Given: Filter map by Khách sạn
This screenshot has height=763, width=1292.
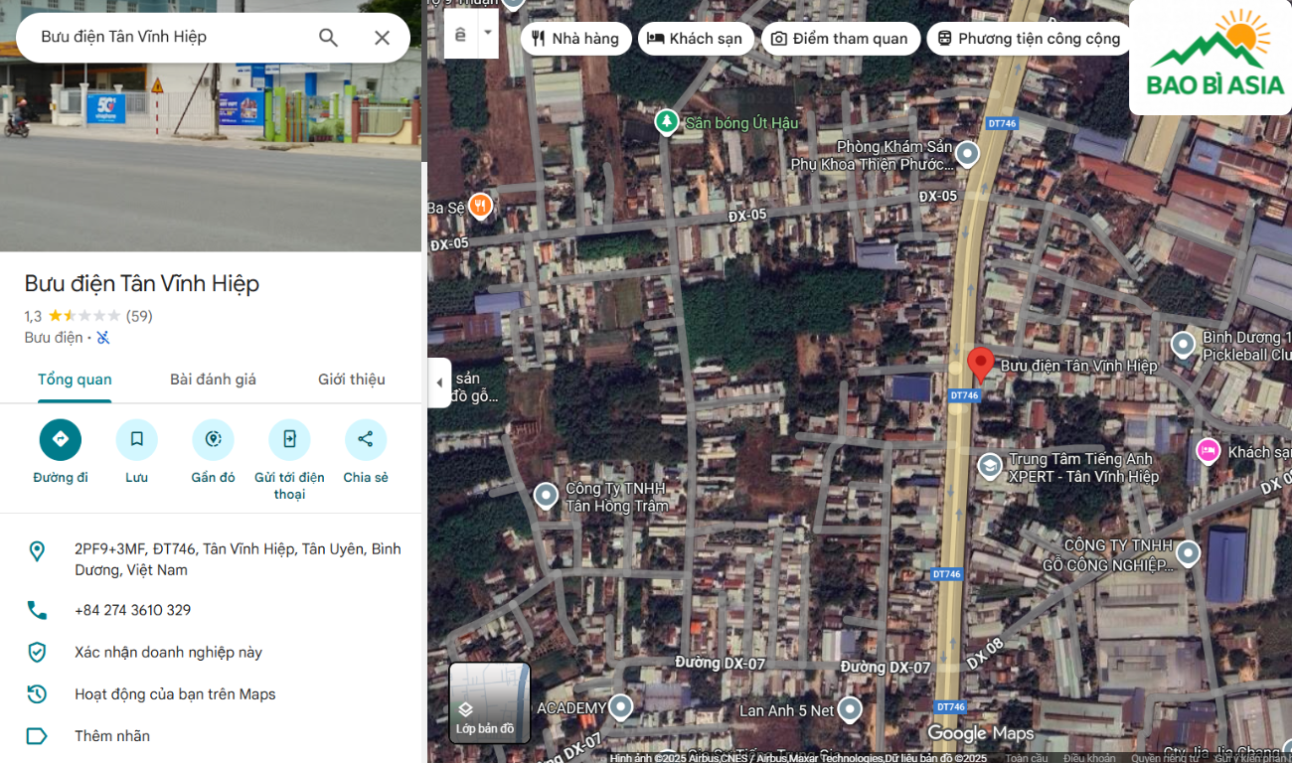Looking at the screenshot, I should point(695,39).
